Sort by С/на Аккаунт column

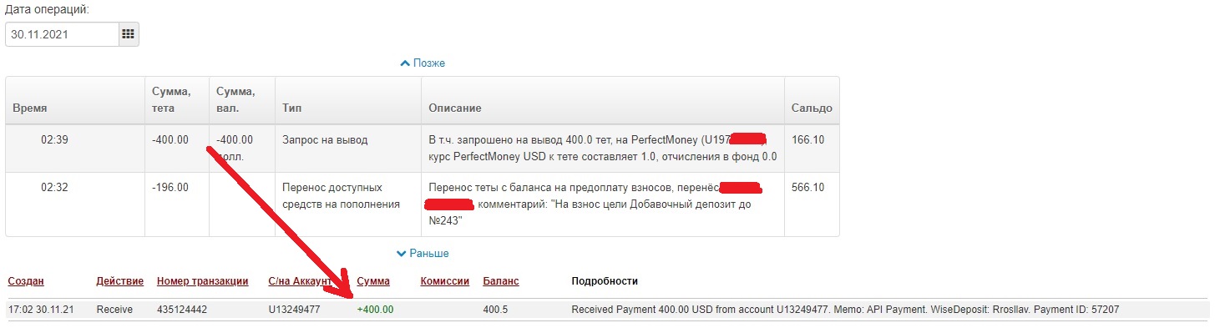pyautogui.click(x=301, y=281)
